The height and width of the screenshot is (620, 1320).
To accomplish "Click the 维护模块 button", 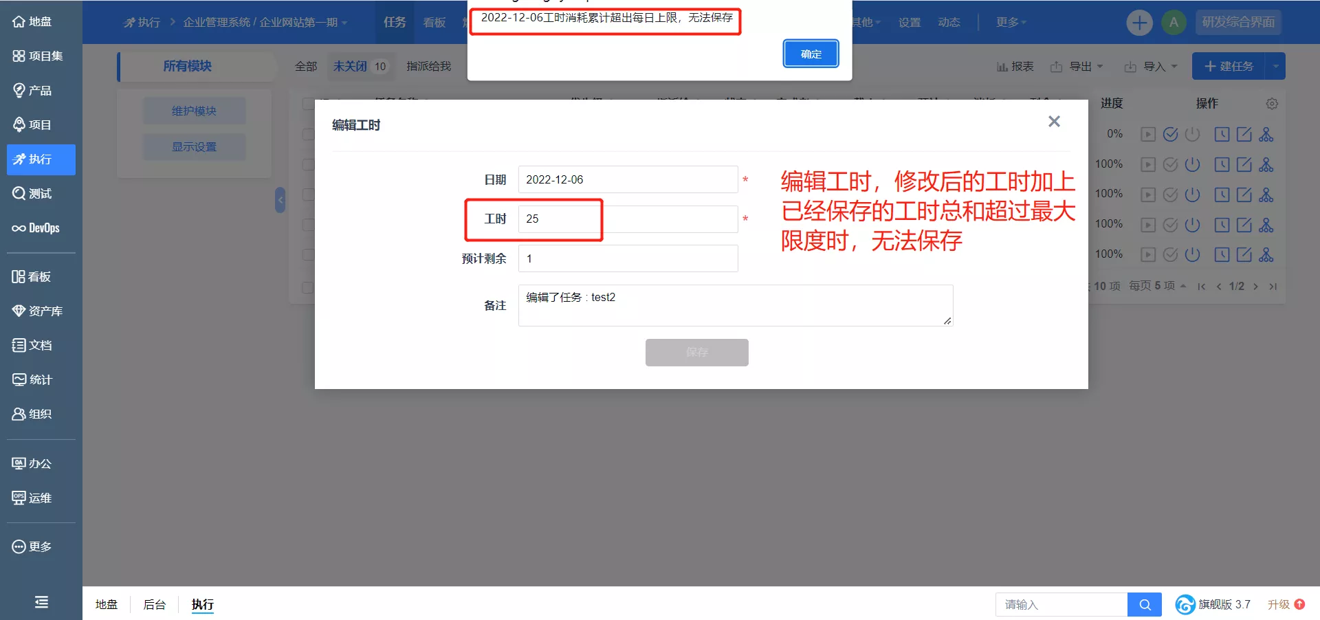I will 194,111.
